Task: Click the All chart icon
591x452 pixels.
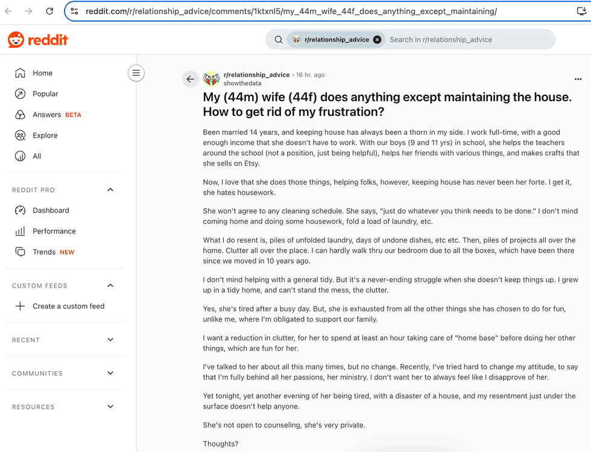Action: click(20, 156)
